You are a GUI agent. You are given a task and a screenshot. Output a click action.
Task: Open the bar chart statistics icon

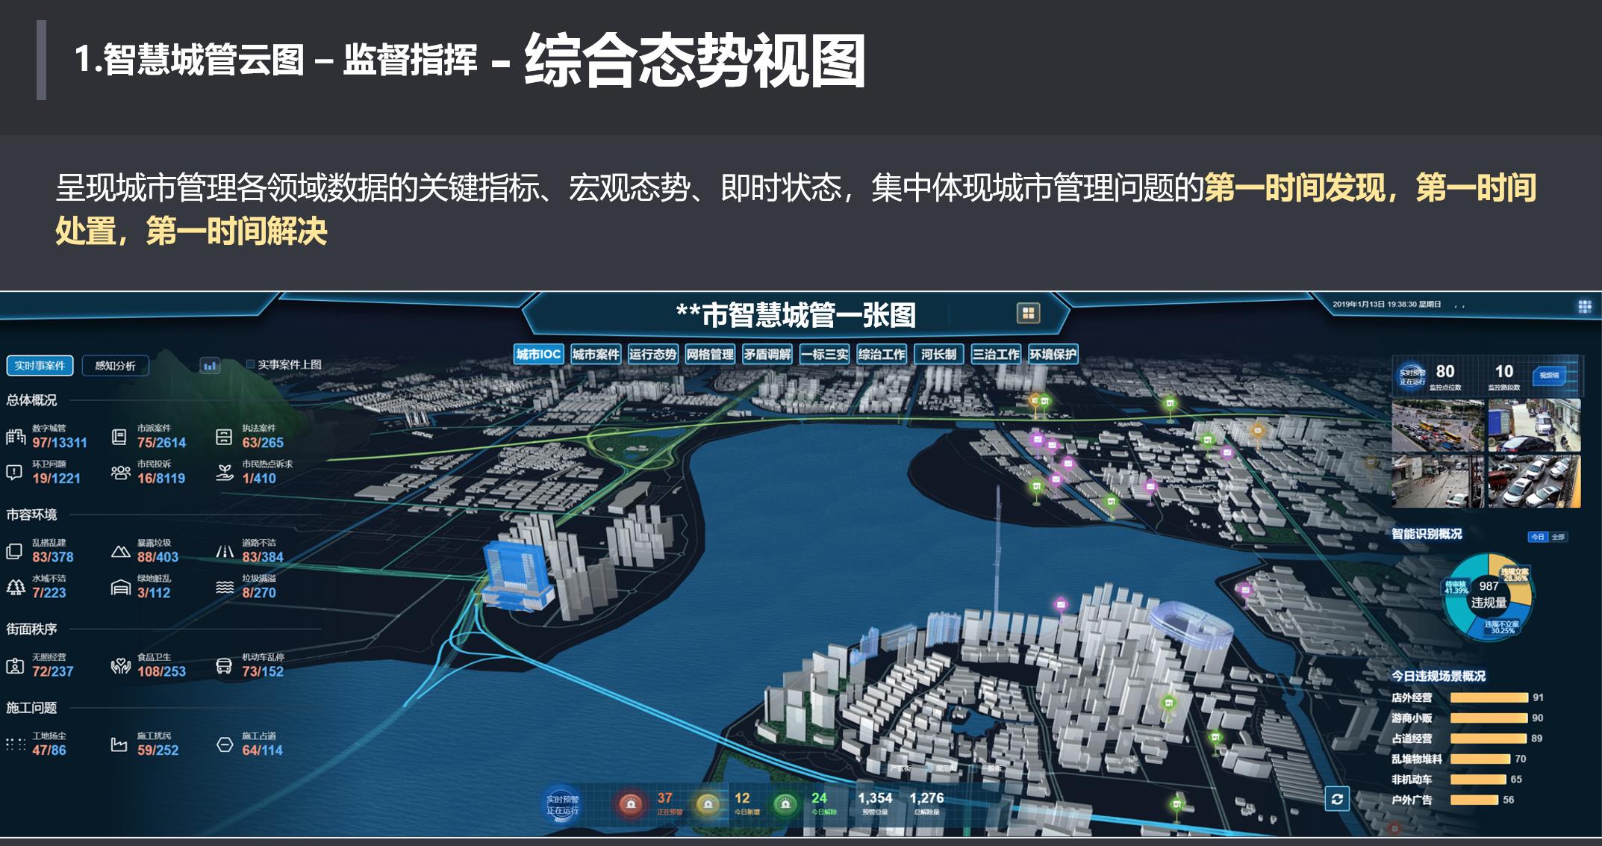pyautogui.click(x=211, y=365)
